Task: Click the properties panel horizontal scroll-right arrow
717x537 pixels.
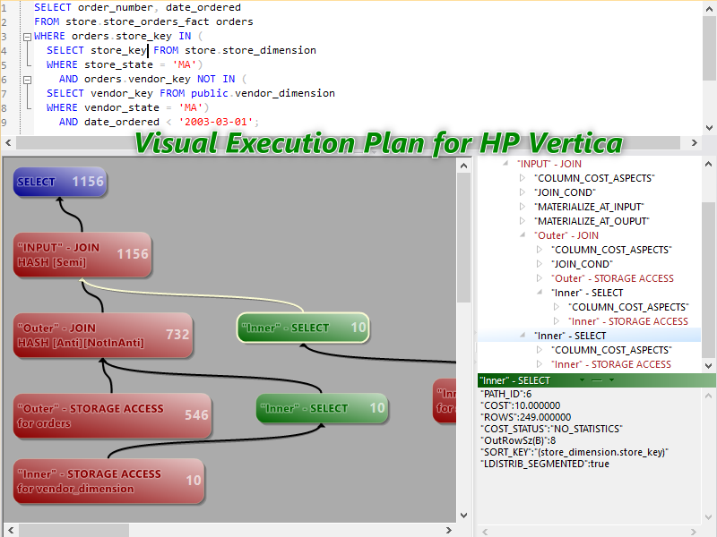Action: (693, 531)
